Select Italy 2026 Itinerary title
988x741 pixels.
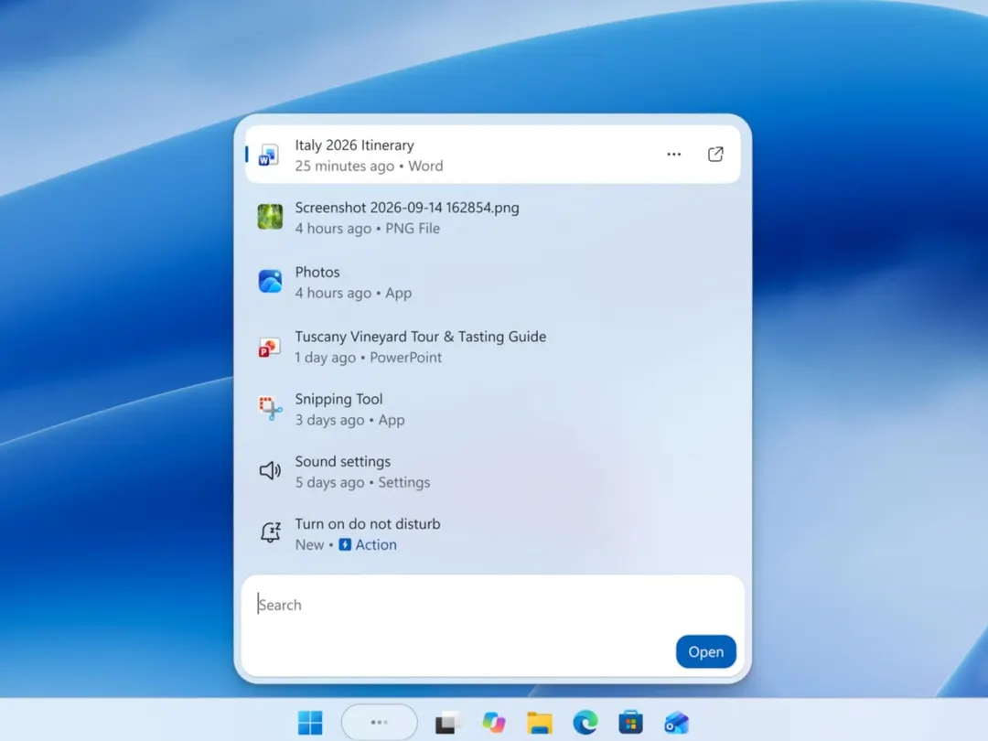pyautogui.click(x=354, y=145)
